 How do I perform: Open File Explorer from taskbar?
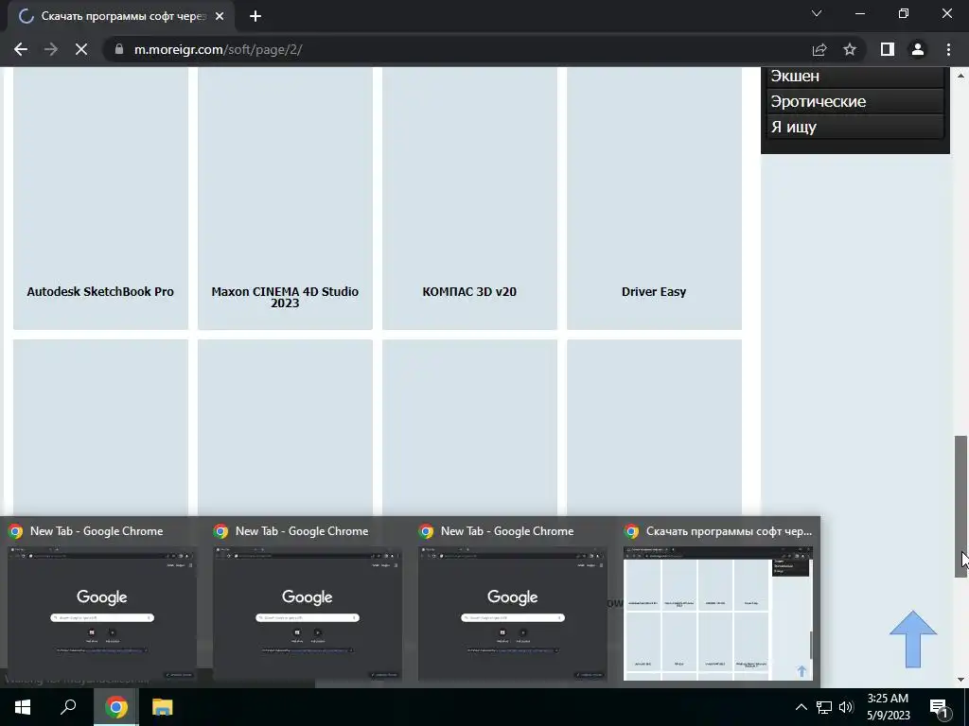pyautogui.click(x=163, y=707)
